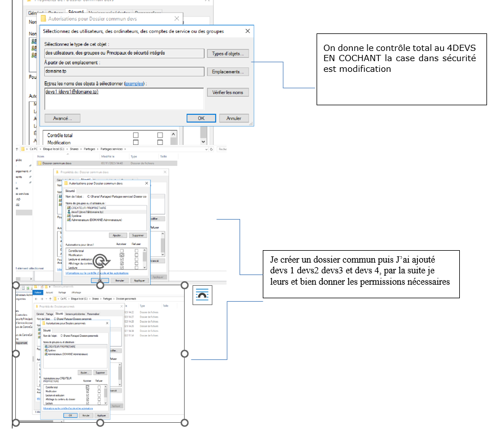Click the Emplacements... button
Screen dimensions: 491x429
(x=228, y=72)
